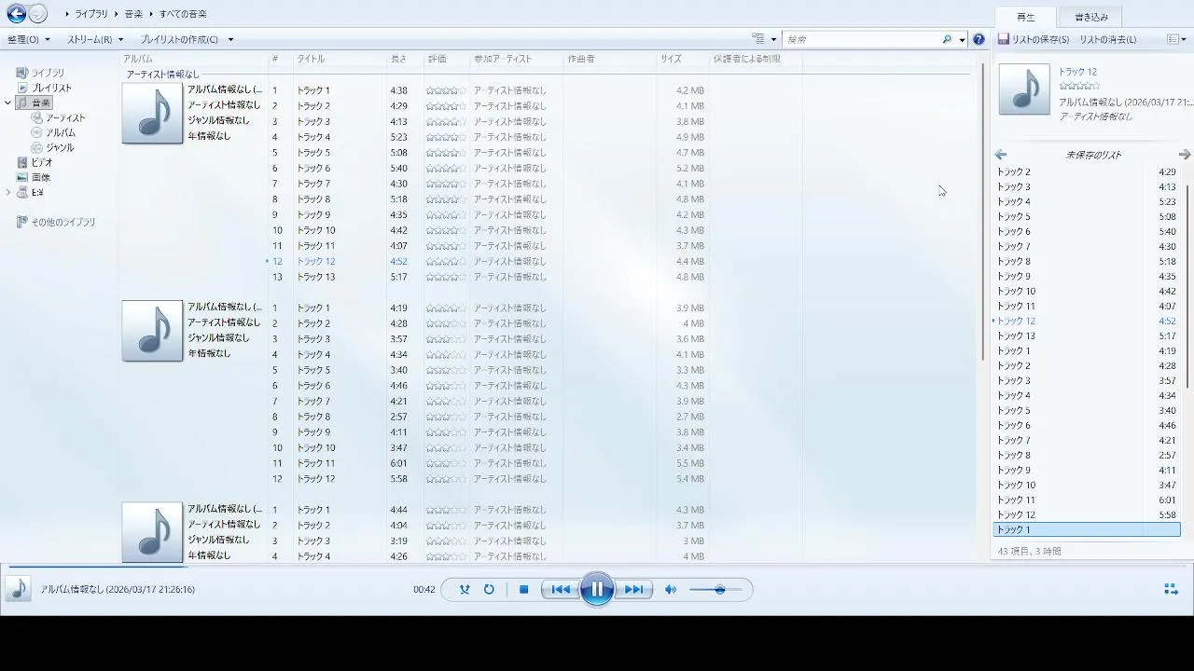
Task: Select the 音楽 node in the navigation tree
Action: 35,103
